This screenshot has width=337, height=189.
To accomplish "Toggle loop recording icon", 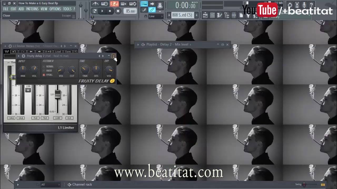I will [x=133, y=4].
